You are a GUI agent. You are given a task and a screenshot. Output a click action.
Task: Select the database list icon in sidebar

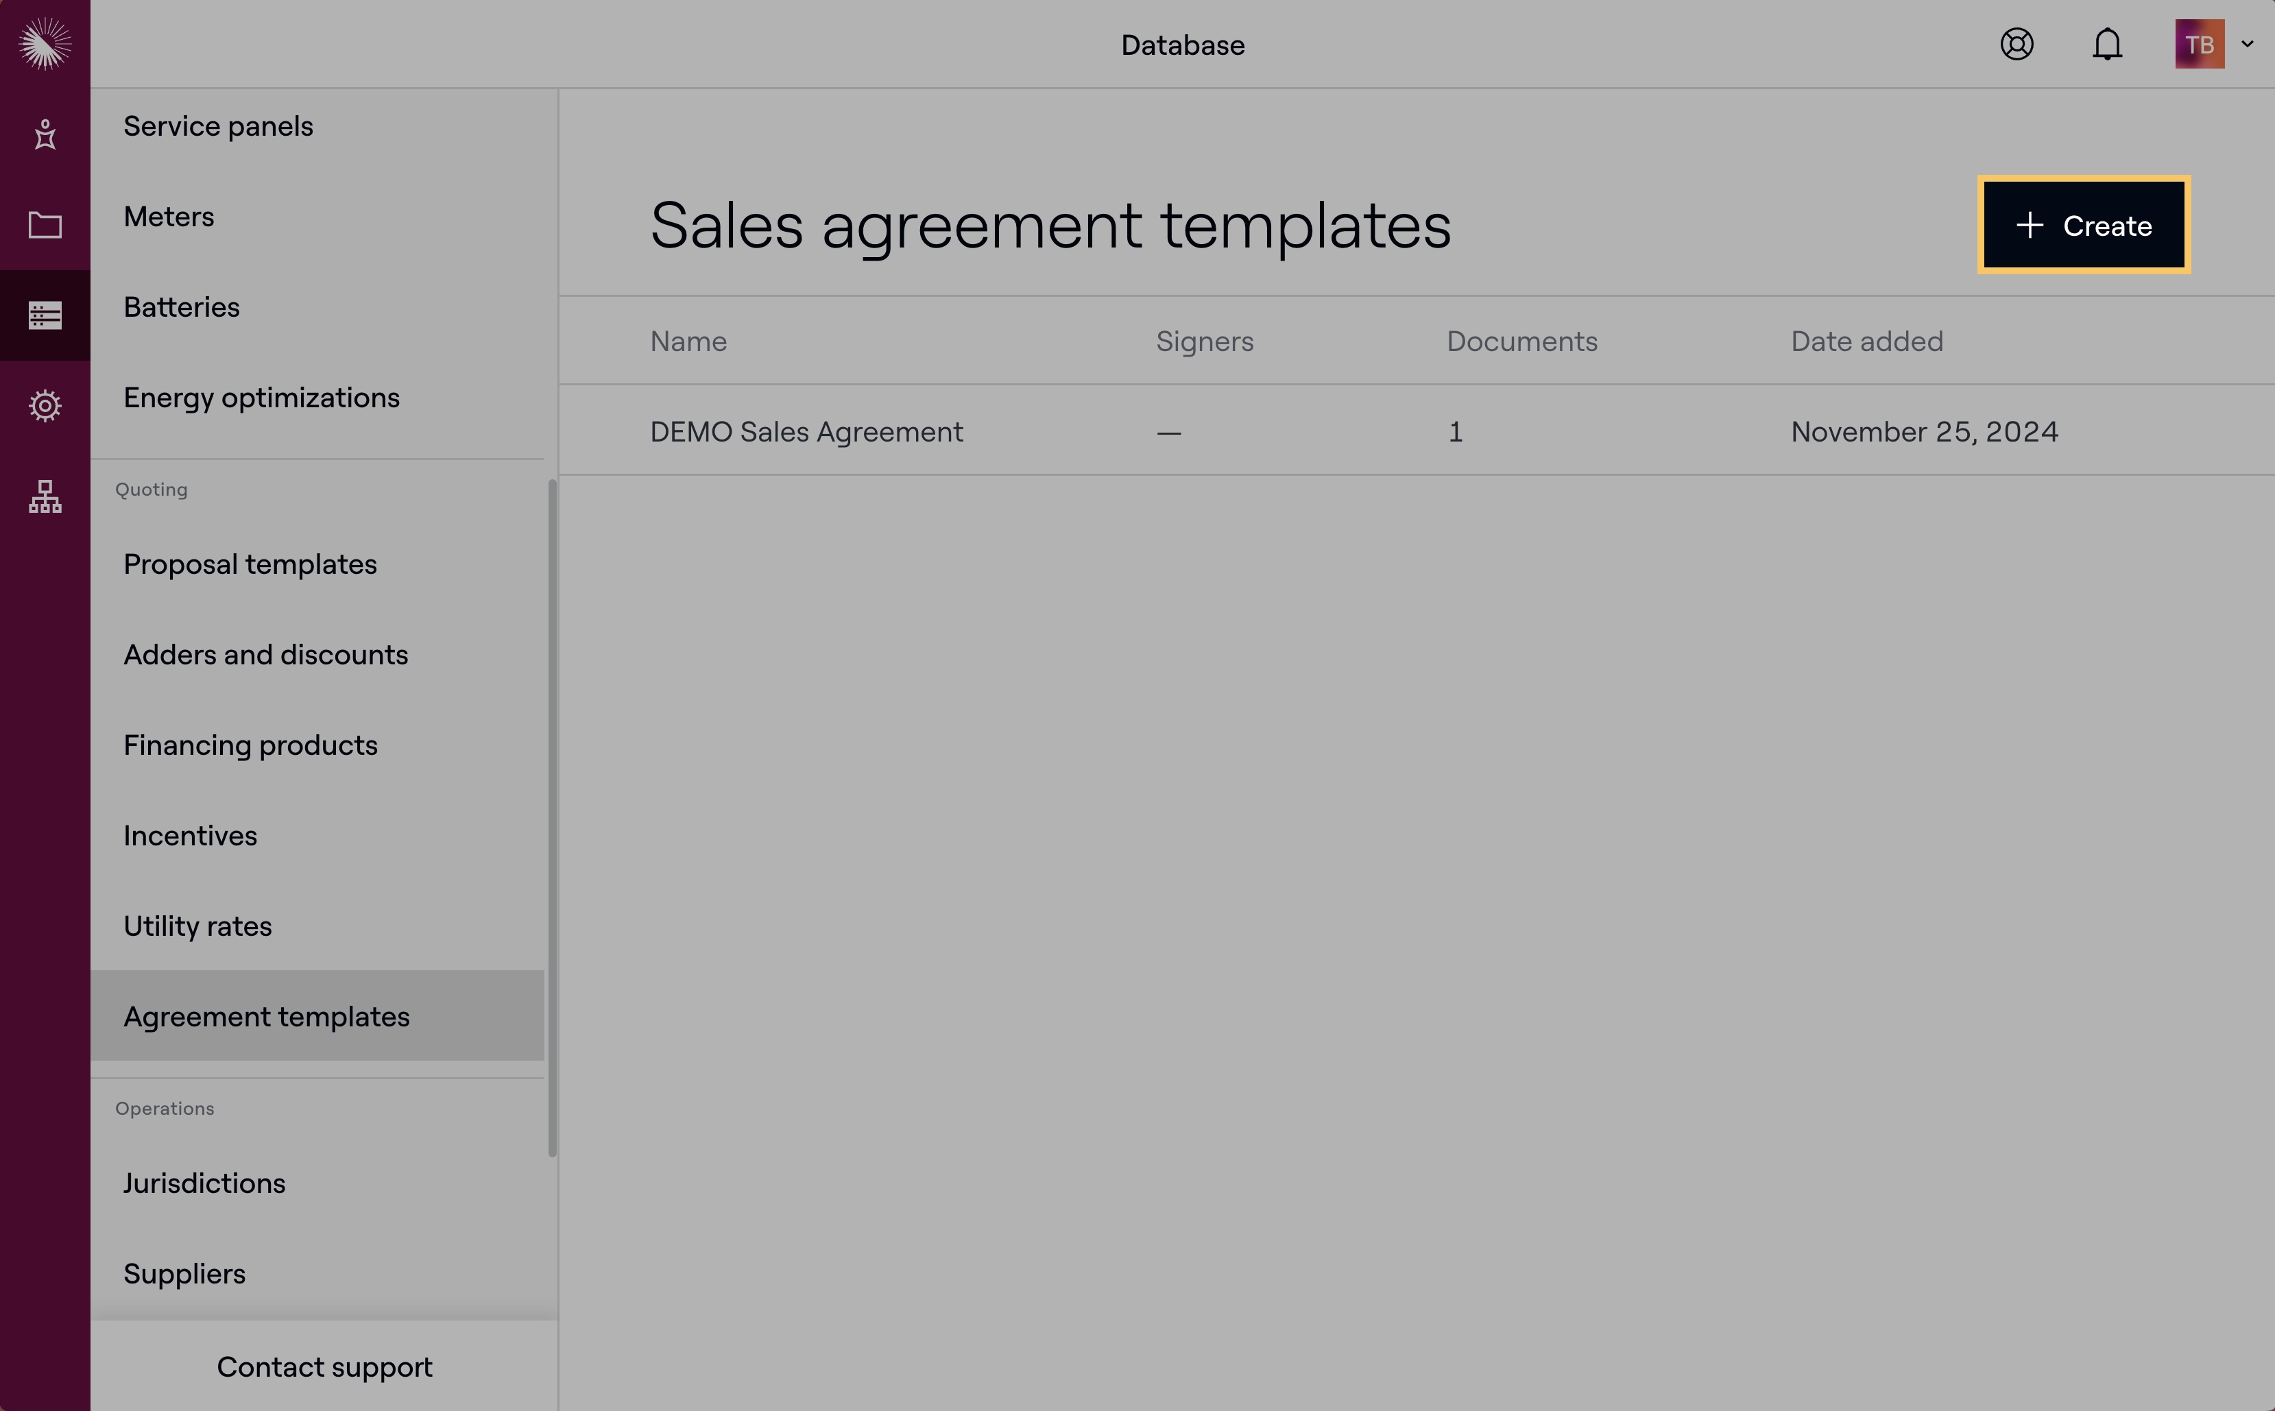point(45,315)
